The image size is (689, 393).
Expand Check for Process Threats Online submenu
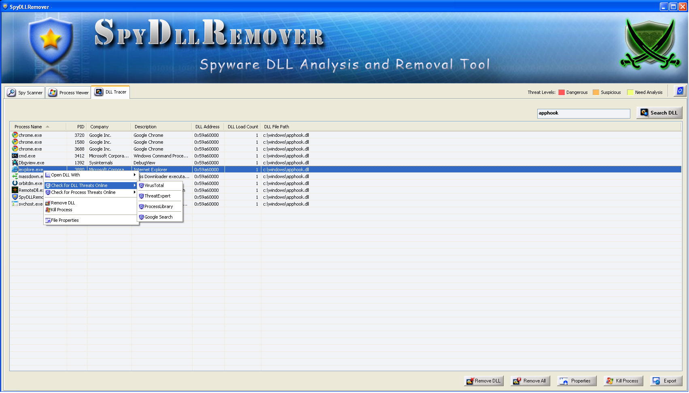tap(91, 192)
